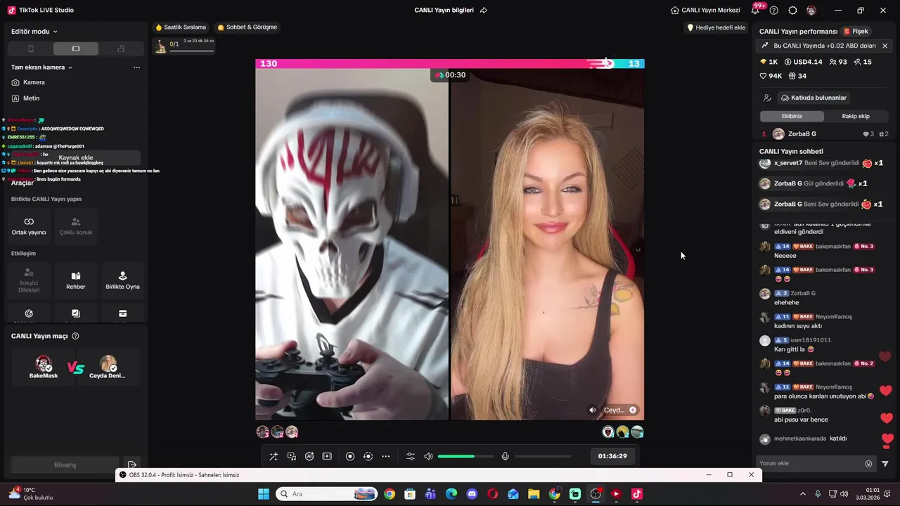Click the Hediye hedefi ekle button
This screenshot has height=506, width=900.
pos(716,27)
